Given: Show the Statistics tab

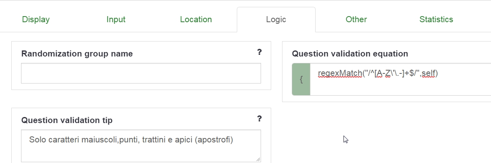Looking at the screenshot, I should coord(436,19).
